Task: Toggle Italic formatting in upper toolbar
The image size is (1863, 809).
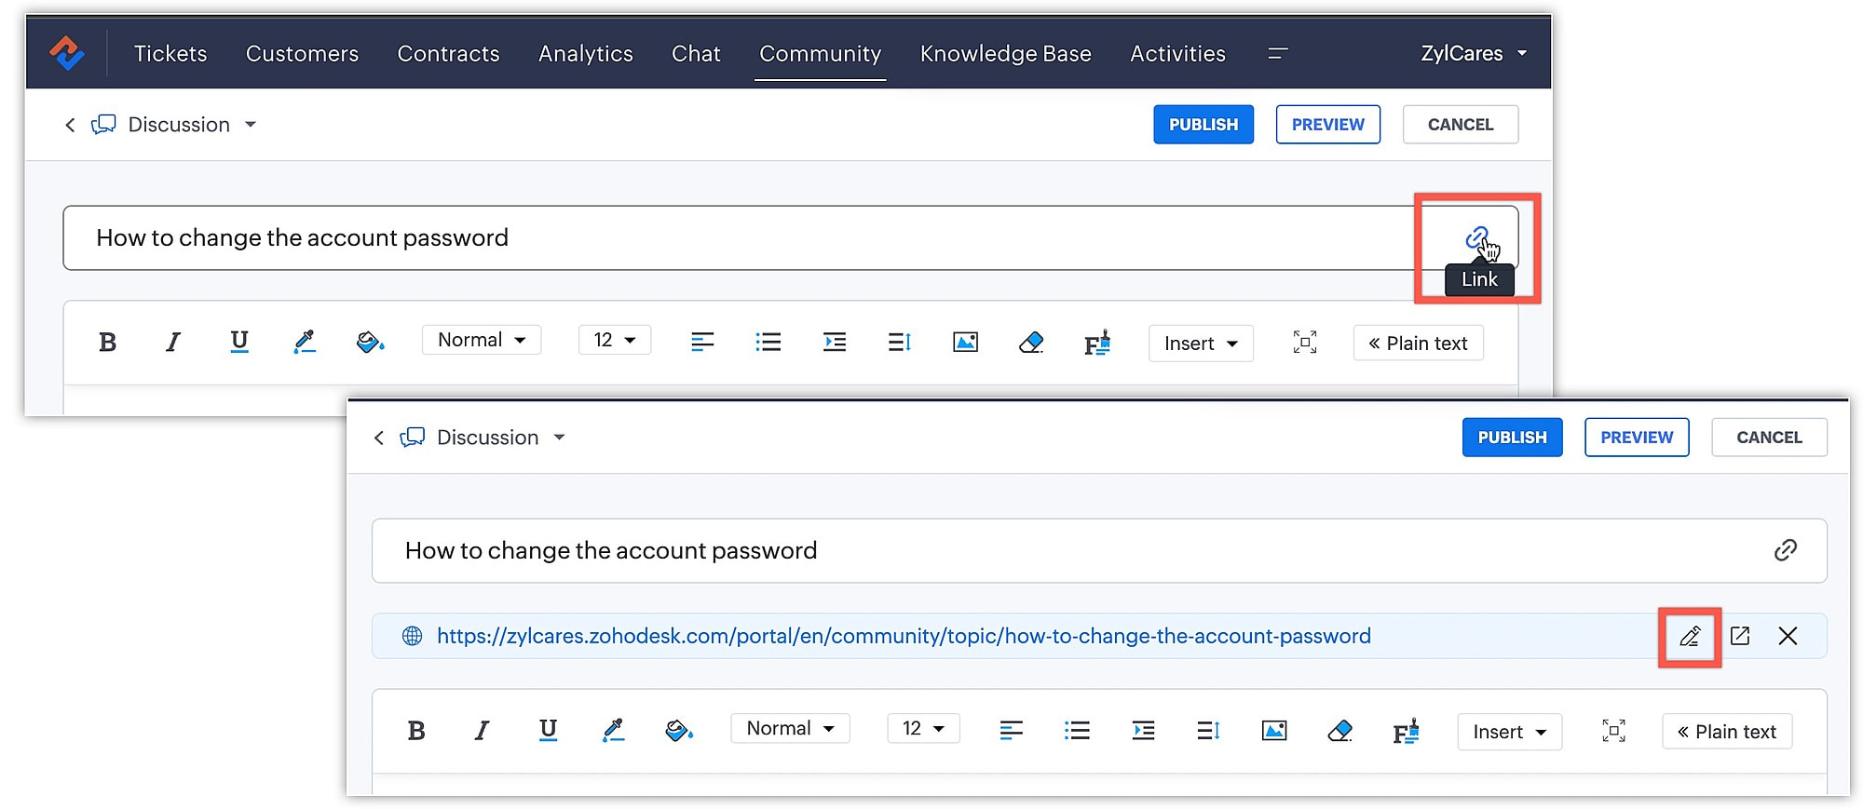Action: (172, 343)
